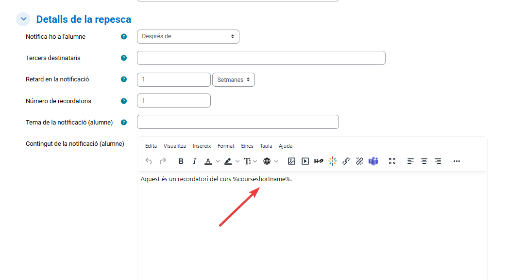Viewport: 507px width, 280px height.
Task: Click the Tercers destinataris input field
Action: coord(261,58)
